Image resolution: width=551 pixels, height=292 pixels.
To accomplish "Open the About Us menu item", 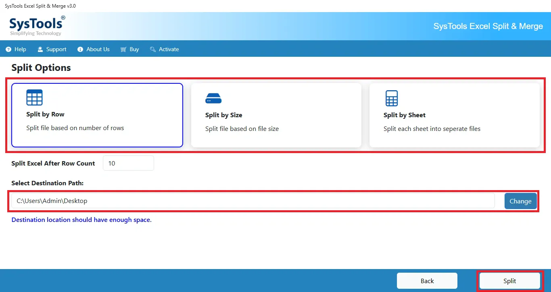I will click(x=94, y=50).
